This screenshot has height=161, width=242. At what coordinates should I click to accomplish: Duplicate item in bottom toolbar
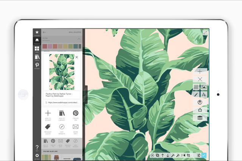point(157,155)
